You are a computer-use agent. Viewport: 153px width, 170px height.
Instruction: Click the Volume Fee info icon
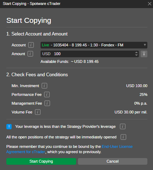tap(38, 112)
